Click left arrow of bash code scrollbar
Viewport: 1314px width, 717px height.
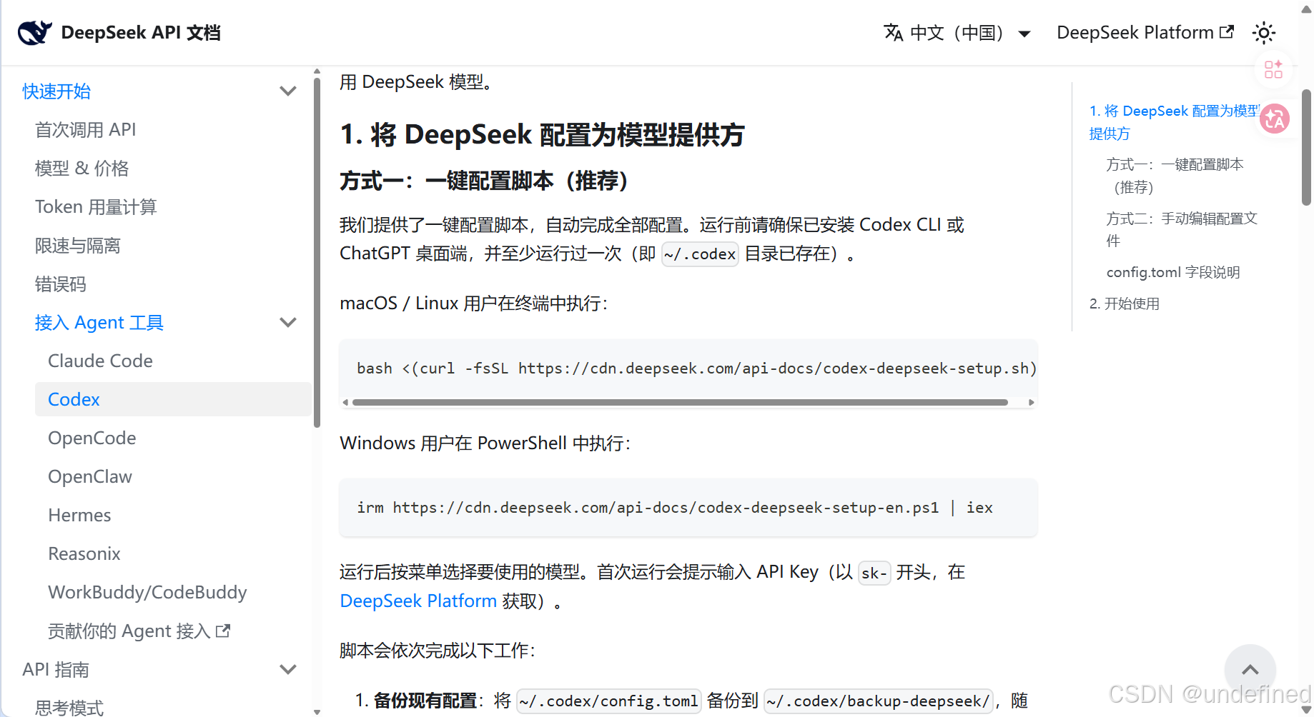345,403
